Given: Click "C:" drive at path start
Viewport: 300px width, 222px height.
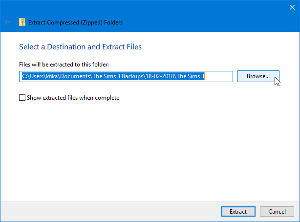Looking at the screenshot, I should point(25,76).
